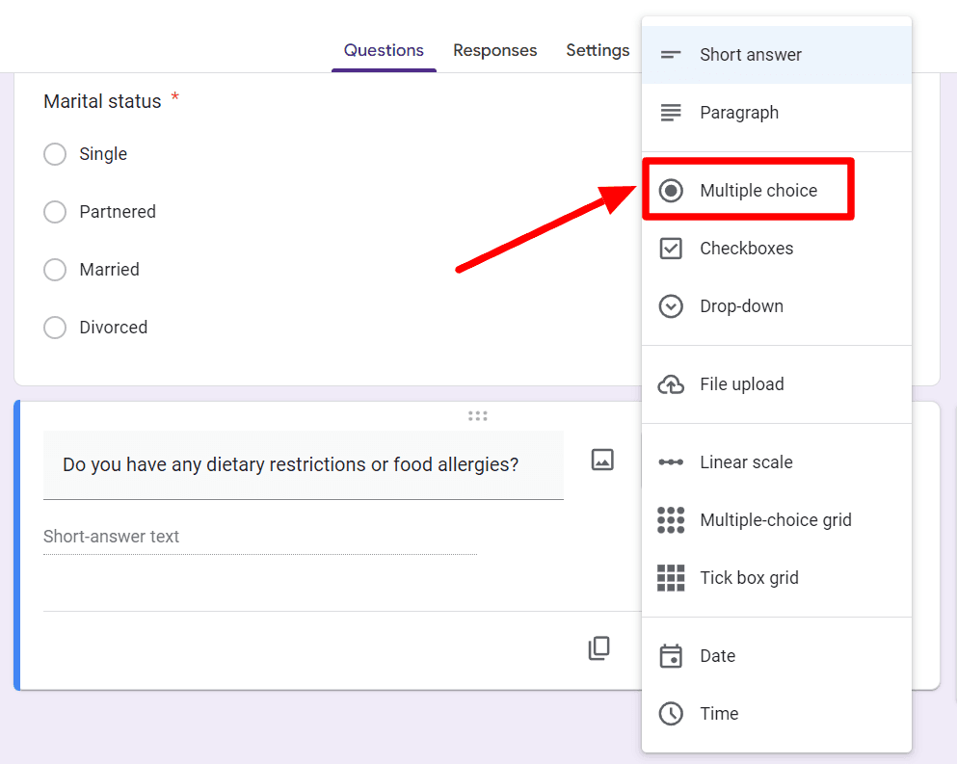Click the duplicate question icon
957x764 pixels.
[x=598, y=648]
